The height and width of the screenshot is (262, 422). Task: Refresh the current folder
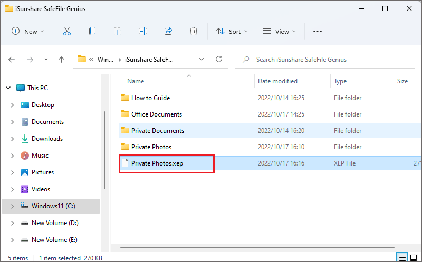point(219,59)
